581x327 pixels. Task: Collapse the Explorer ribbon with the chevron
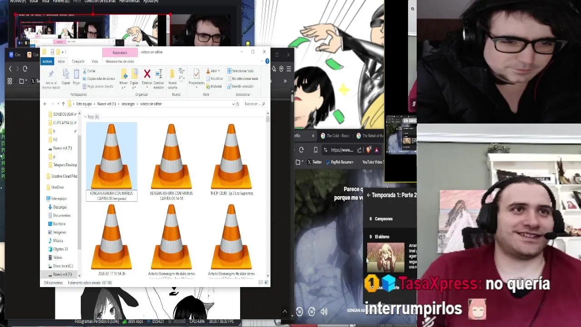click(x=261, y=61)
